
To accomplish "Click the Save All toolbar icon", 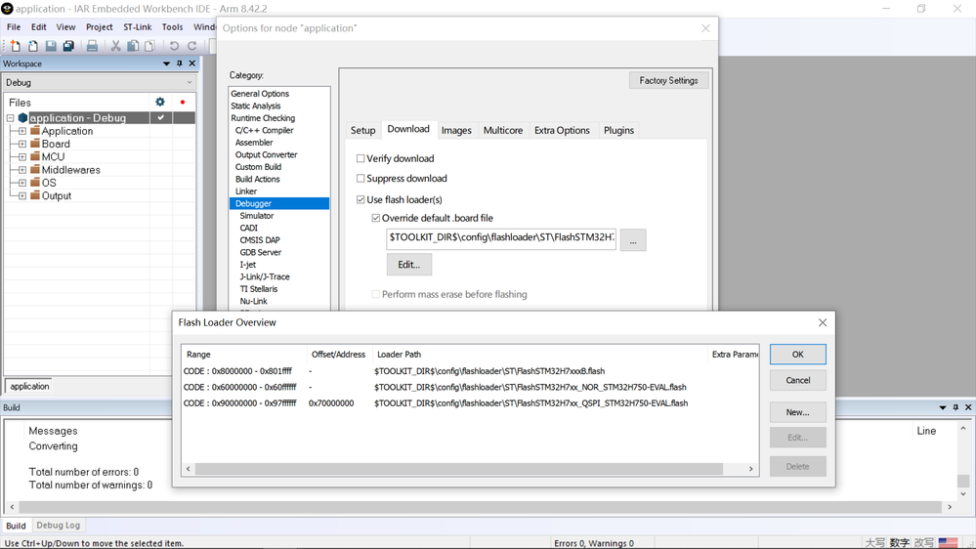I will pos(68,46).
